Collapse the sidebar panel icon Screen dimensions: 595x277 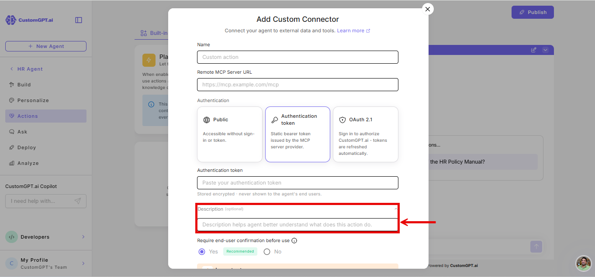coord(79,20)
